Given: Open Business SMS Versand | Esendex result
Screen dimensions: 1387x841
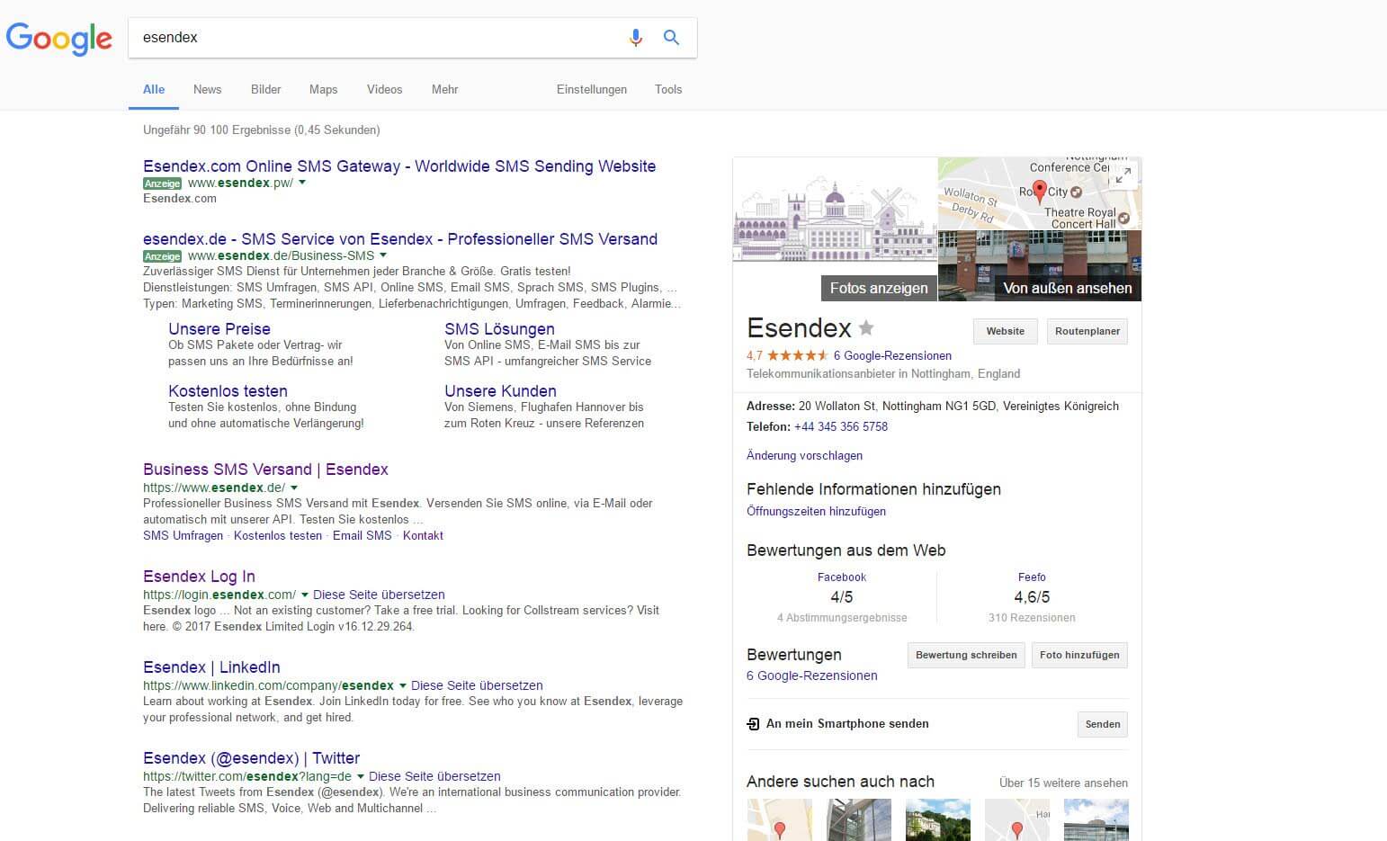Looking at the screenshot, I should click(x=265, y=470).
